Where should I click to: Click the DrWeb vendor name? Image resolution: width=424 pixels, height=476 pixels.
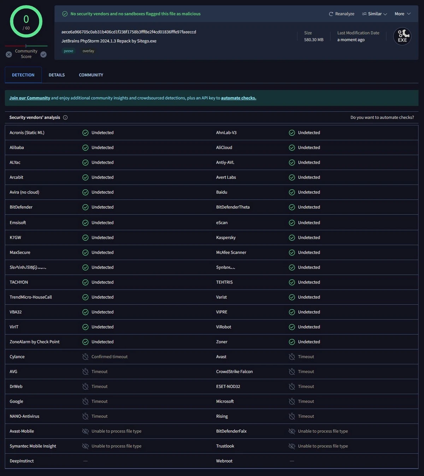coord(16,387)
